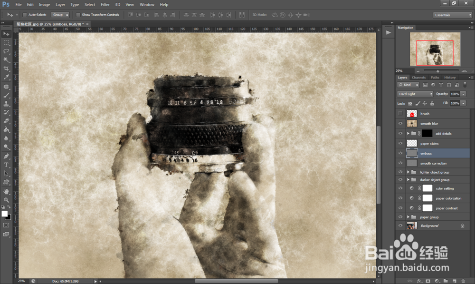This screenshot has height=284, width=475.
Task: Select the Eraser tool
Action: tap(6, 121)
